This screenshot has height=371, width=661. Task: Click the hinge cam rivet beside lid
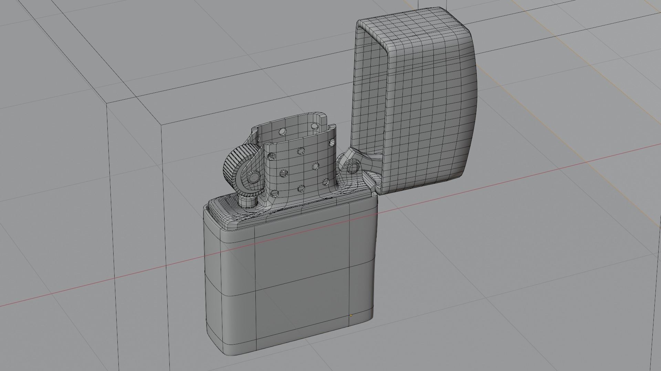[x=353, y=168]
